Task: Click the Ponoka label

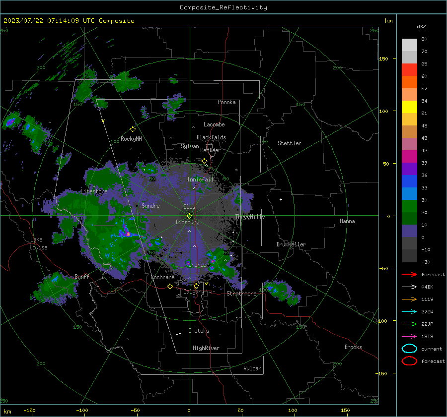Action: pyautogui.click(x=226, y=102)
